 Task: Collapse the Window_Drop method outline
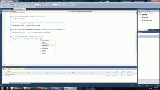tap(5, 36)
